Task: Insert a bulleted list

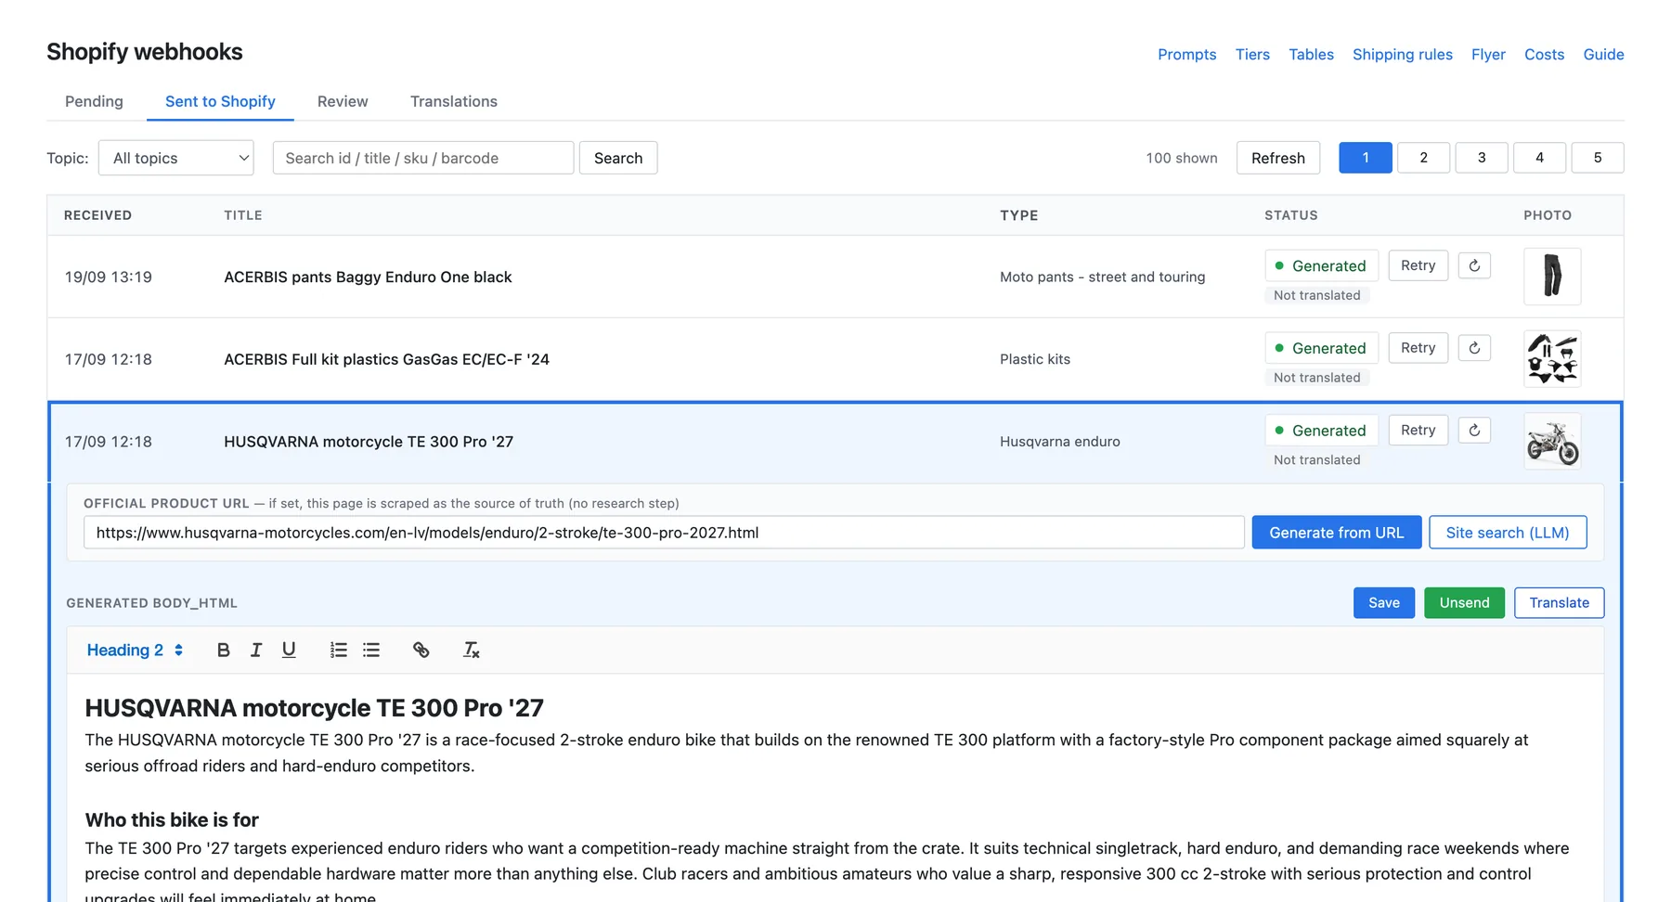Action: pos(371,650)
